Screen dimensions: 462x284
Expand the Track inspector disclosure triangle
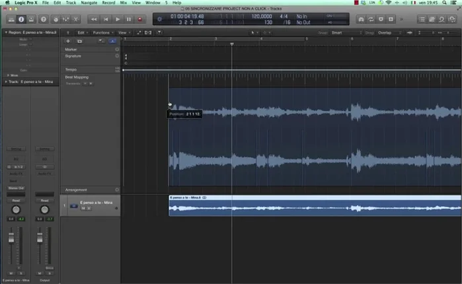tap(5, 82)
